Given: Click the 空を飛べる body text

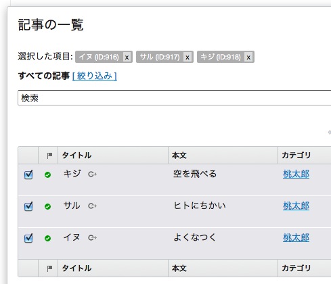Looking at the screenshot, I should pos(195,174).
